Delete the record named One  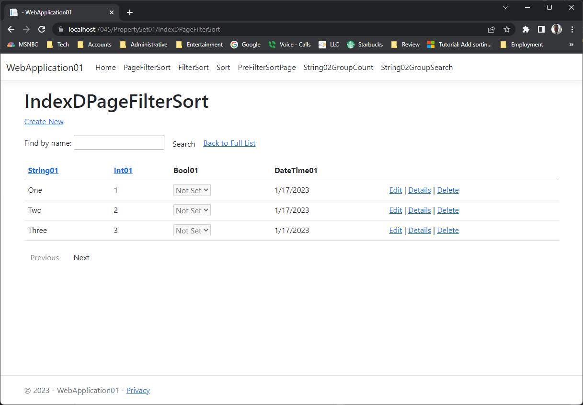pyautogui.click(x=448, y=190)
